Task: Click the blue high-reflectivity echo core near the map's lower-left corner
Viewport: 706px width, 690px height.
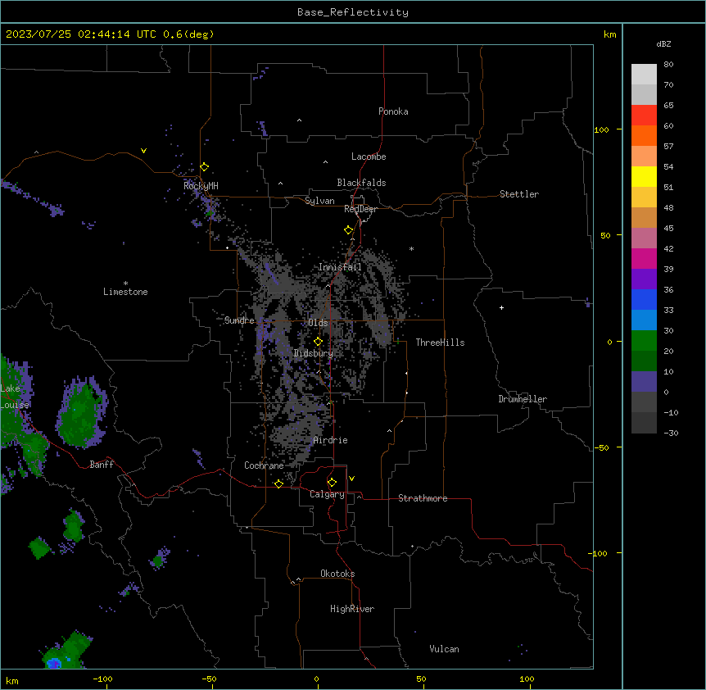Action: (54, 662)
